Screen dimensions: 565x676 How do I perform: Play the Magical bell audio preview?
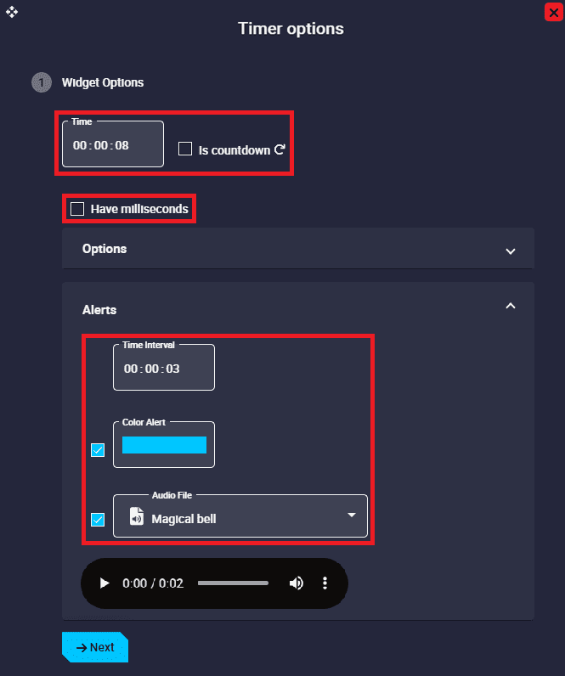105,583
